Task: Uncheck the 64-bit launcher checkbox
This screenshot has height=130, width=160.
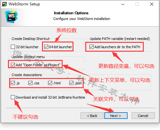Action: pos(46,47)
